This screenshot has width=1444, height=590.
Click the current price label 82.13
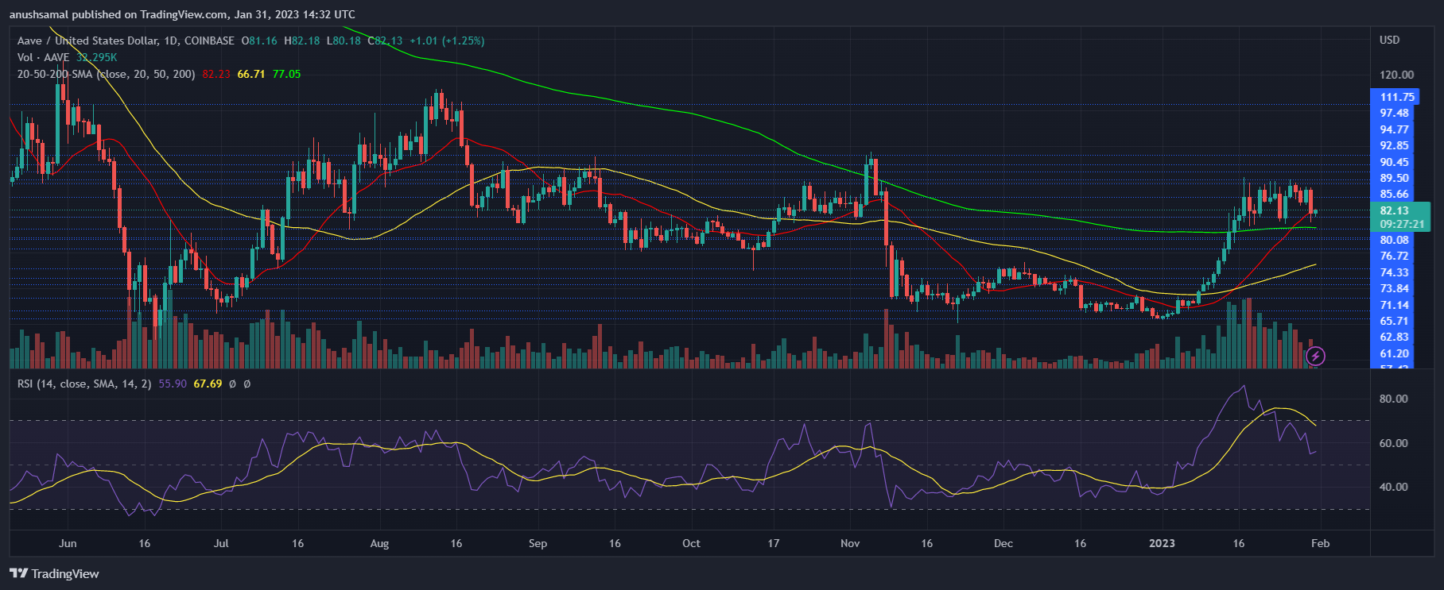(1394, 210)
